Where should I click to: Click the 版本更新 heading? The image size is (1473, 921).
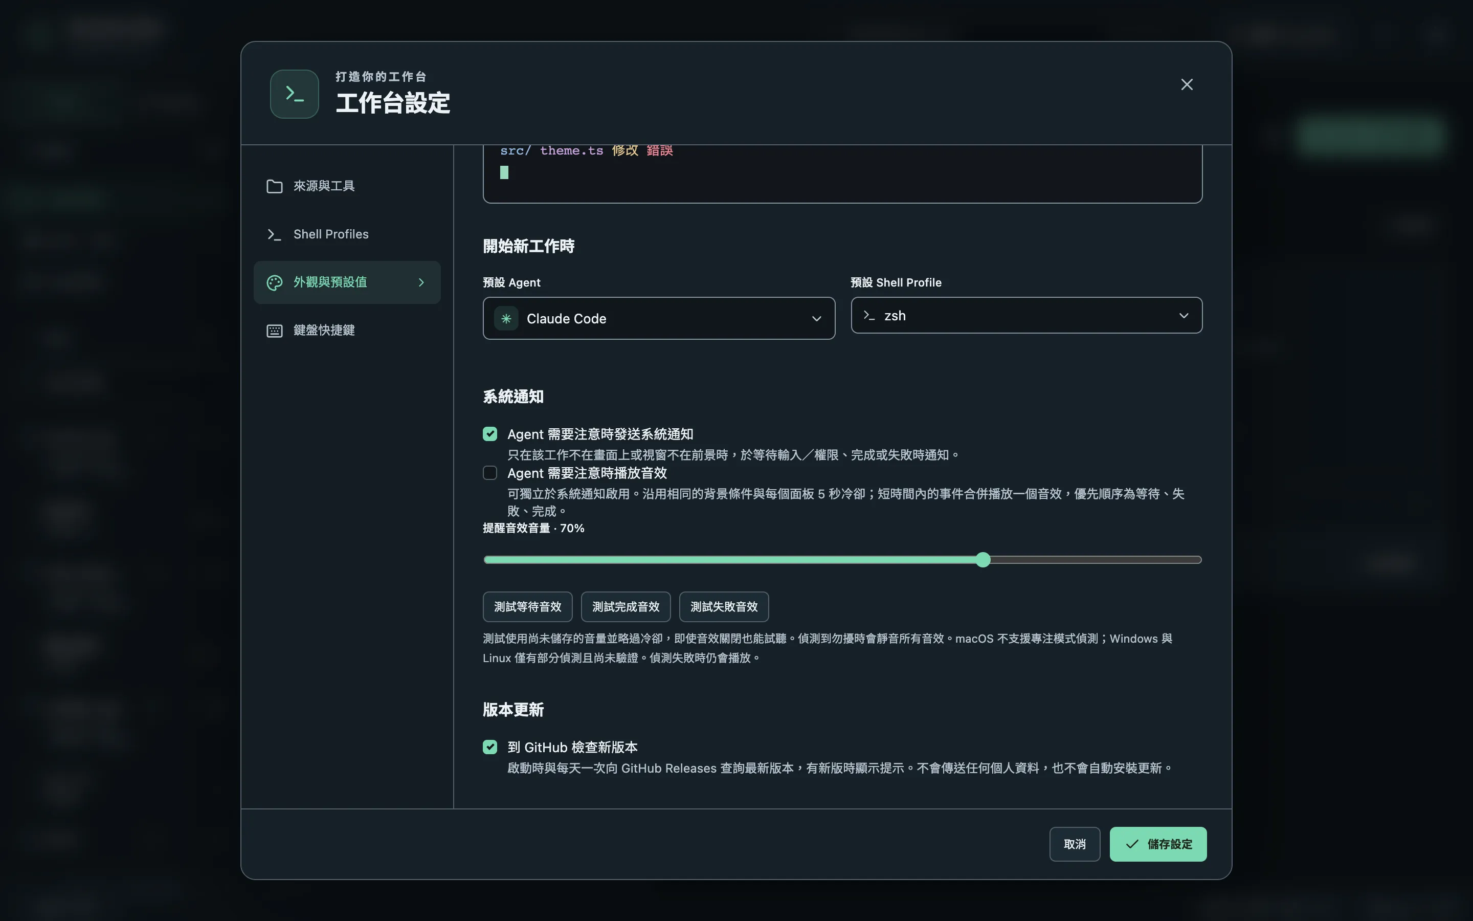click(x=513, y=710)
